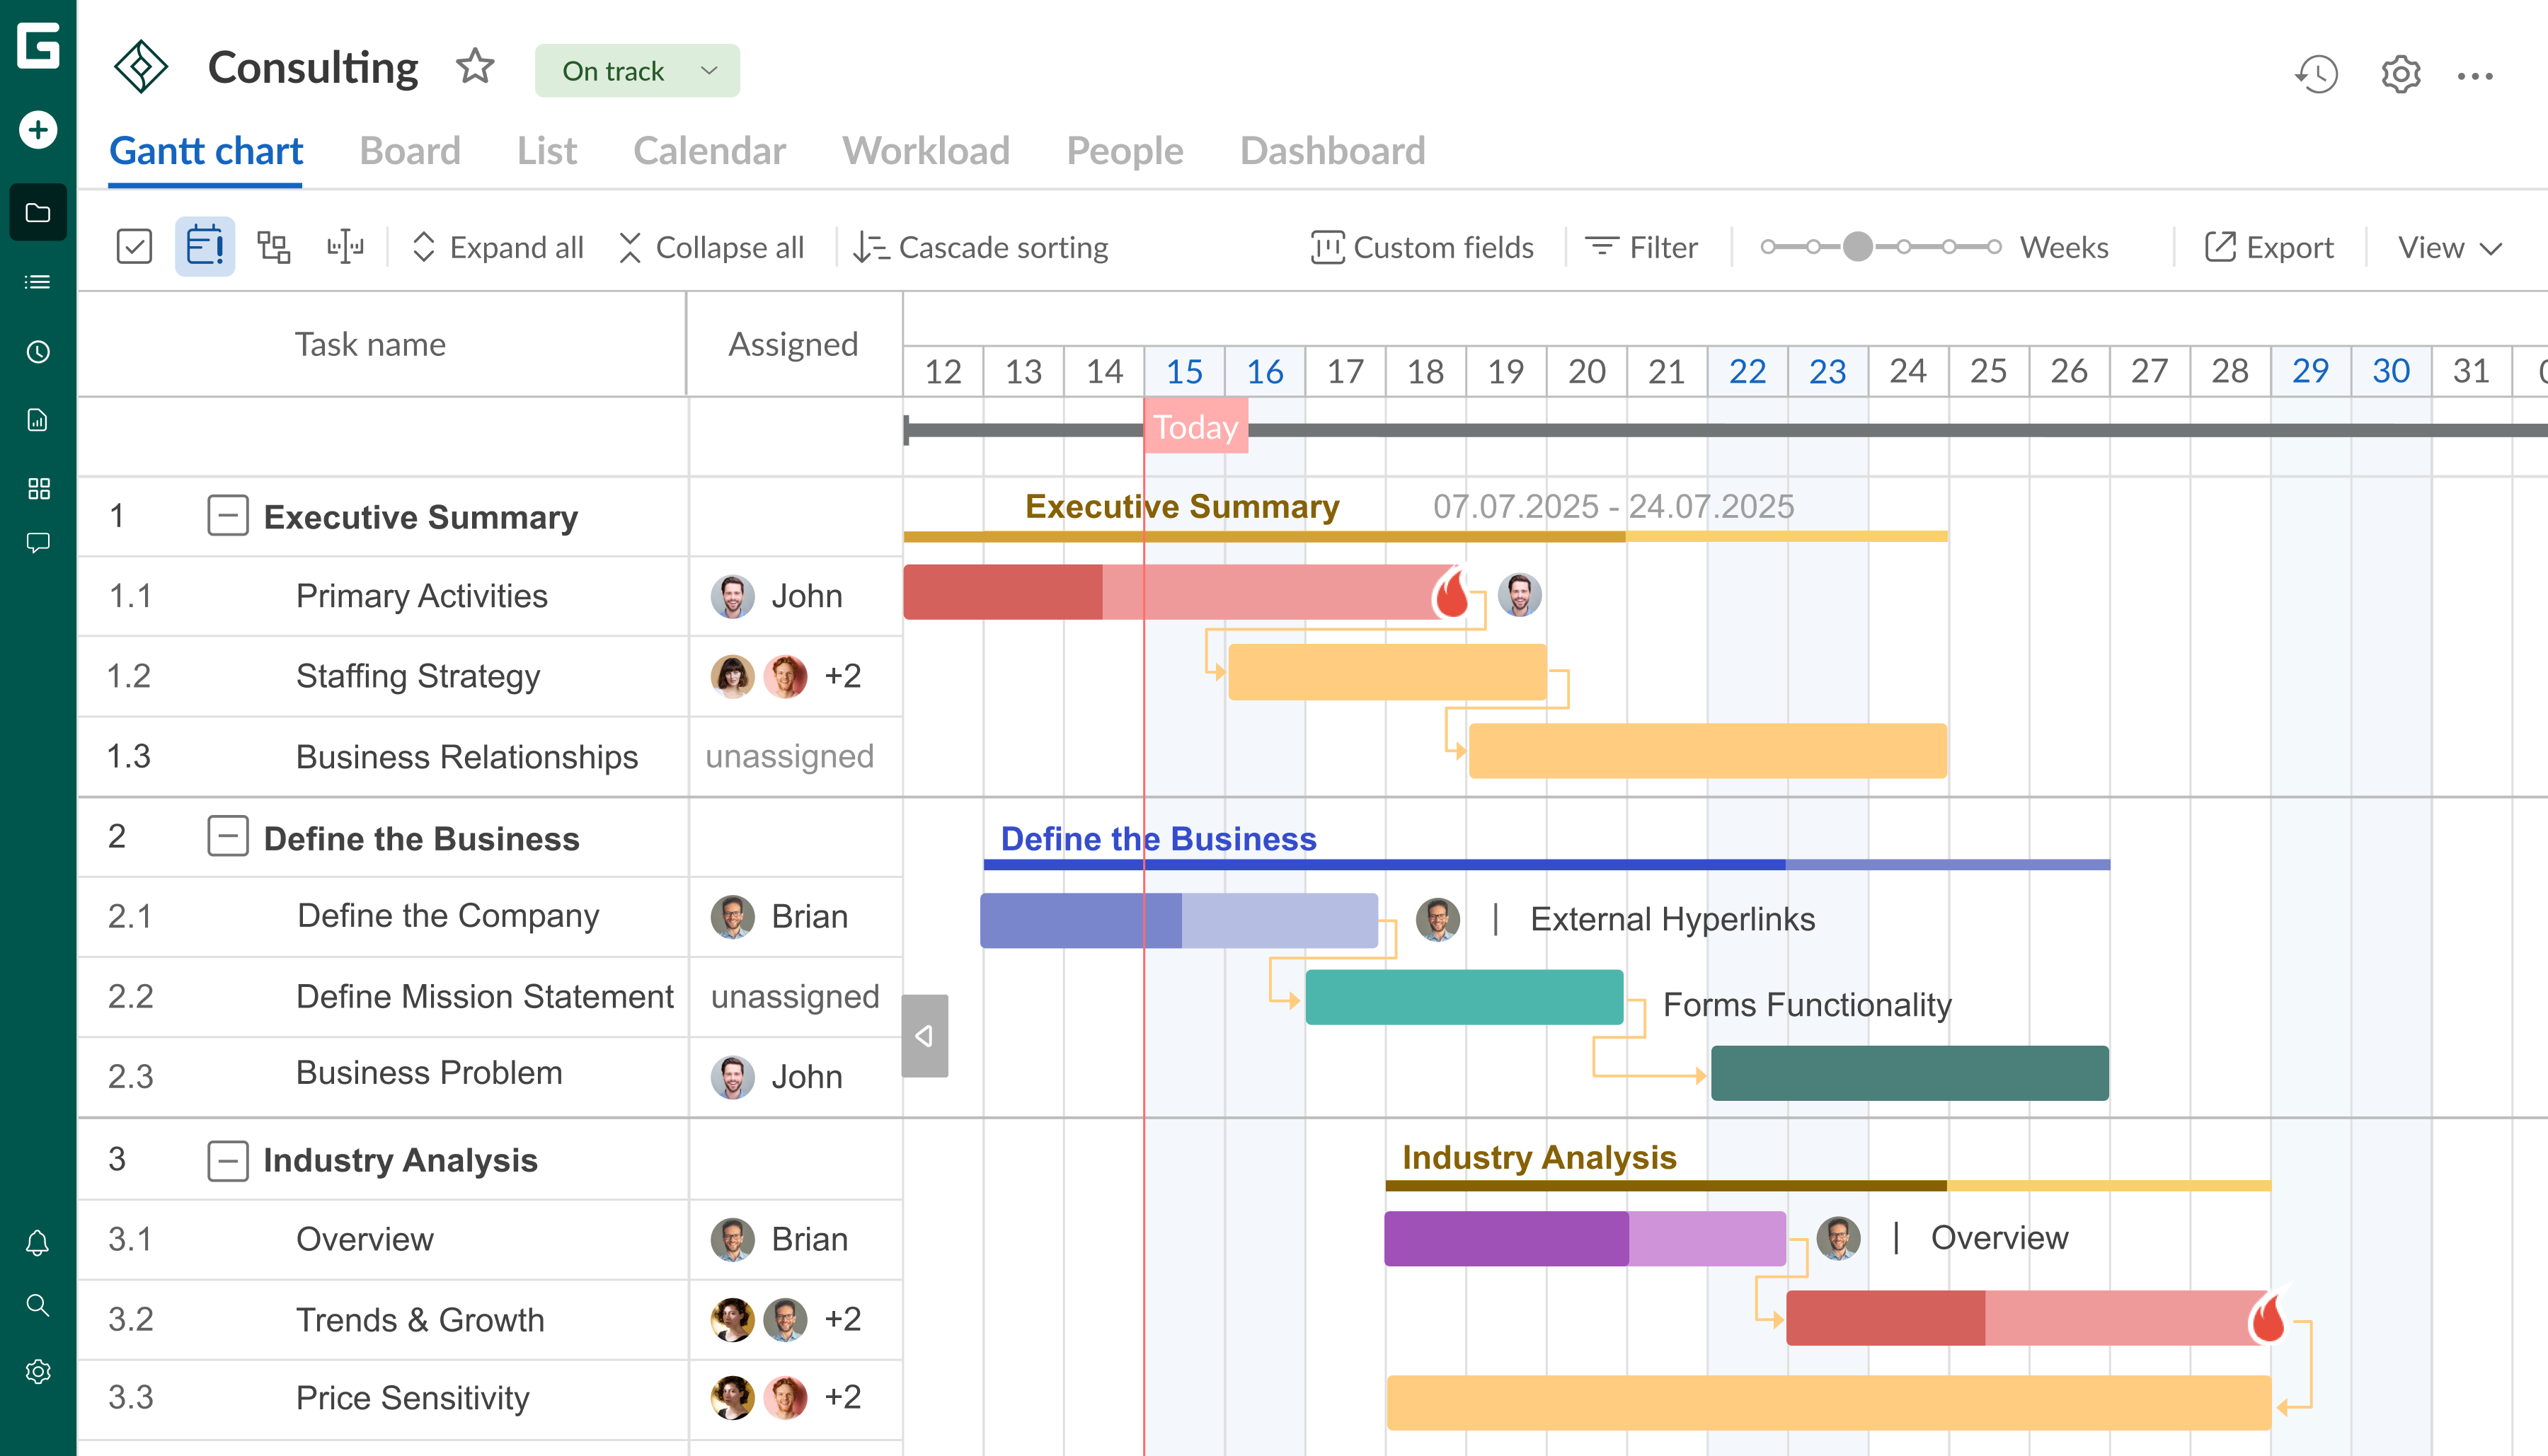The width and height of the screenshot is (2548, 1456).
Task: Click the rightmost zoom slider stop
Action: coord(1994,247)
